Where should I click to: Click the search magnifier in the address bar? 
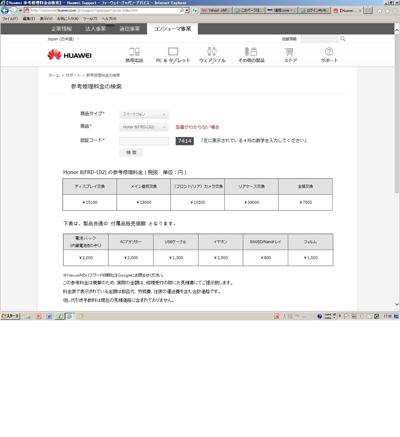[182, 11]
